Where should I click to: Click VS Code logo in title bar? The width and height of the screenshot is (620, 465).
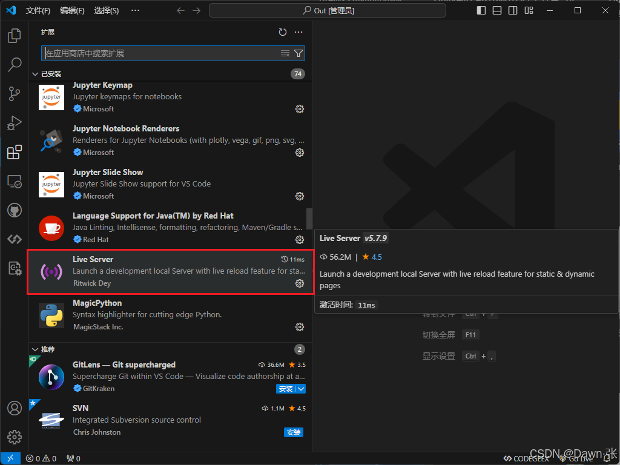pyautogui.click(x=11, y=10)
